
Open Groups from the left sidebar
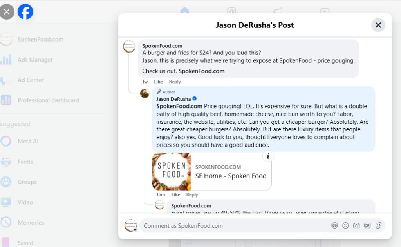27,182
